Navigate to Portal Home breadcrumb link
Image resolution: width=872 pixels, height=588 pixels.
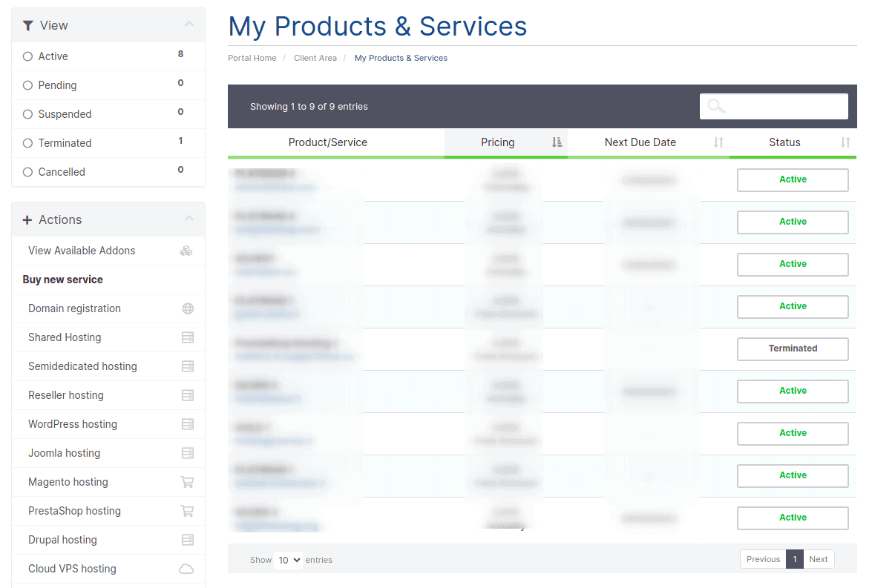point(252,57)
